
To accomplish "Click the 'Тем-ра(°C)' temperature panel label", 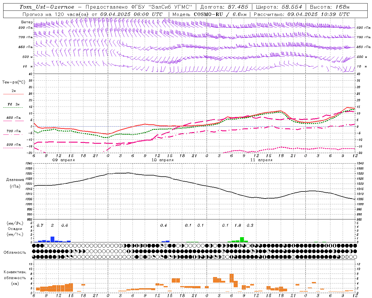I will point(14,82).
